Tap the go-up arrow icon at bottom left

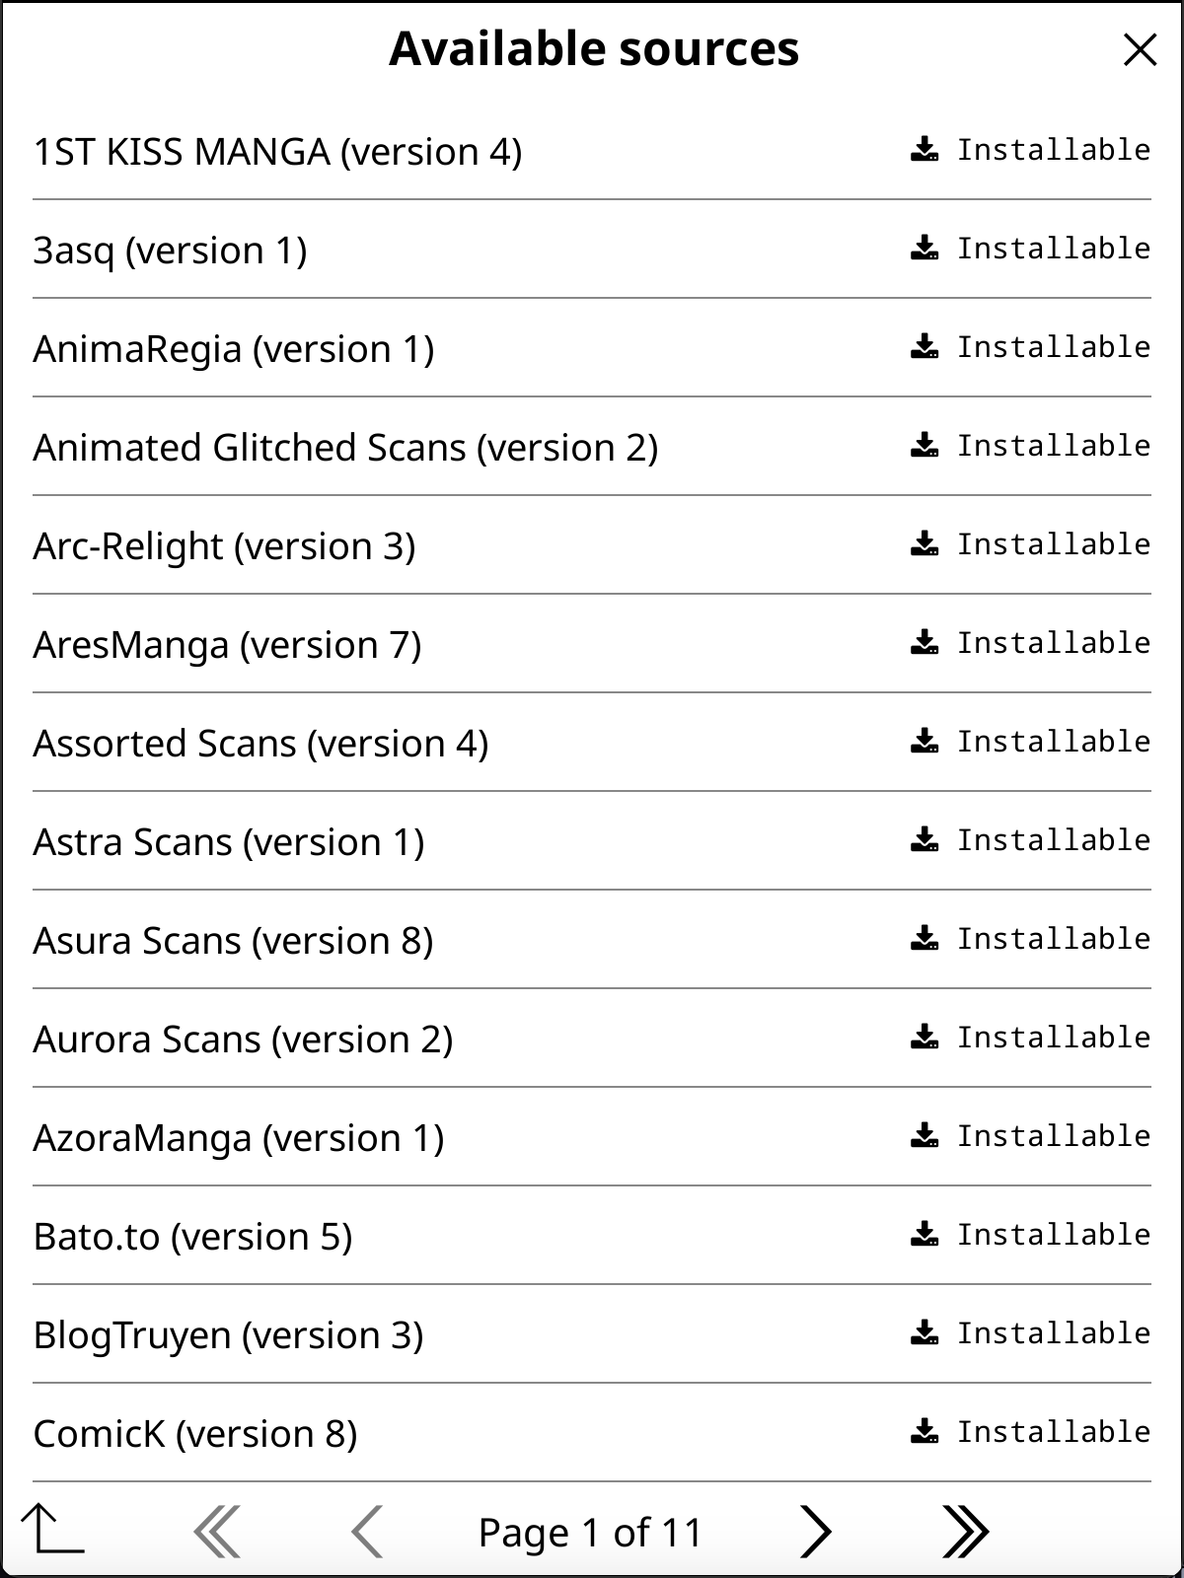click(x=52, y=1530)
